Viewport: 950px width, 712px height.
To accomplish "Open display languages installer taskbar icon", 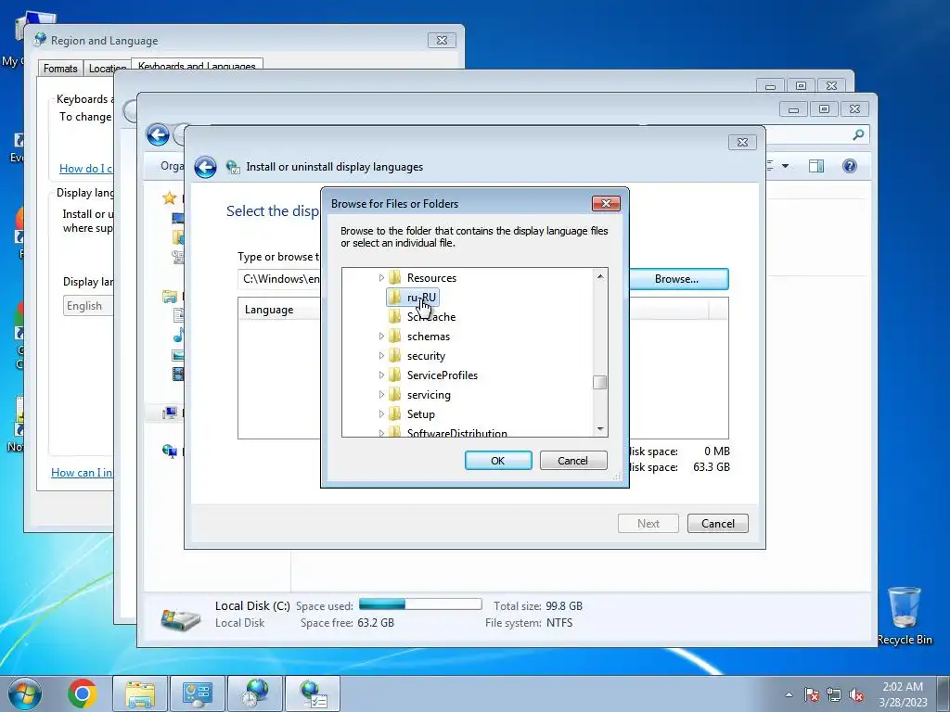I will (x=313, y=693).
